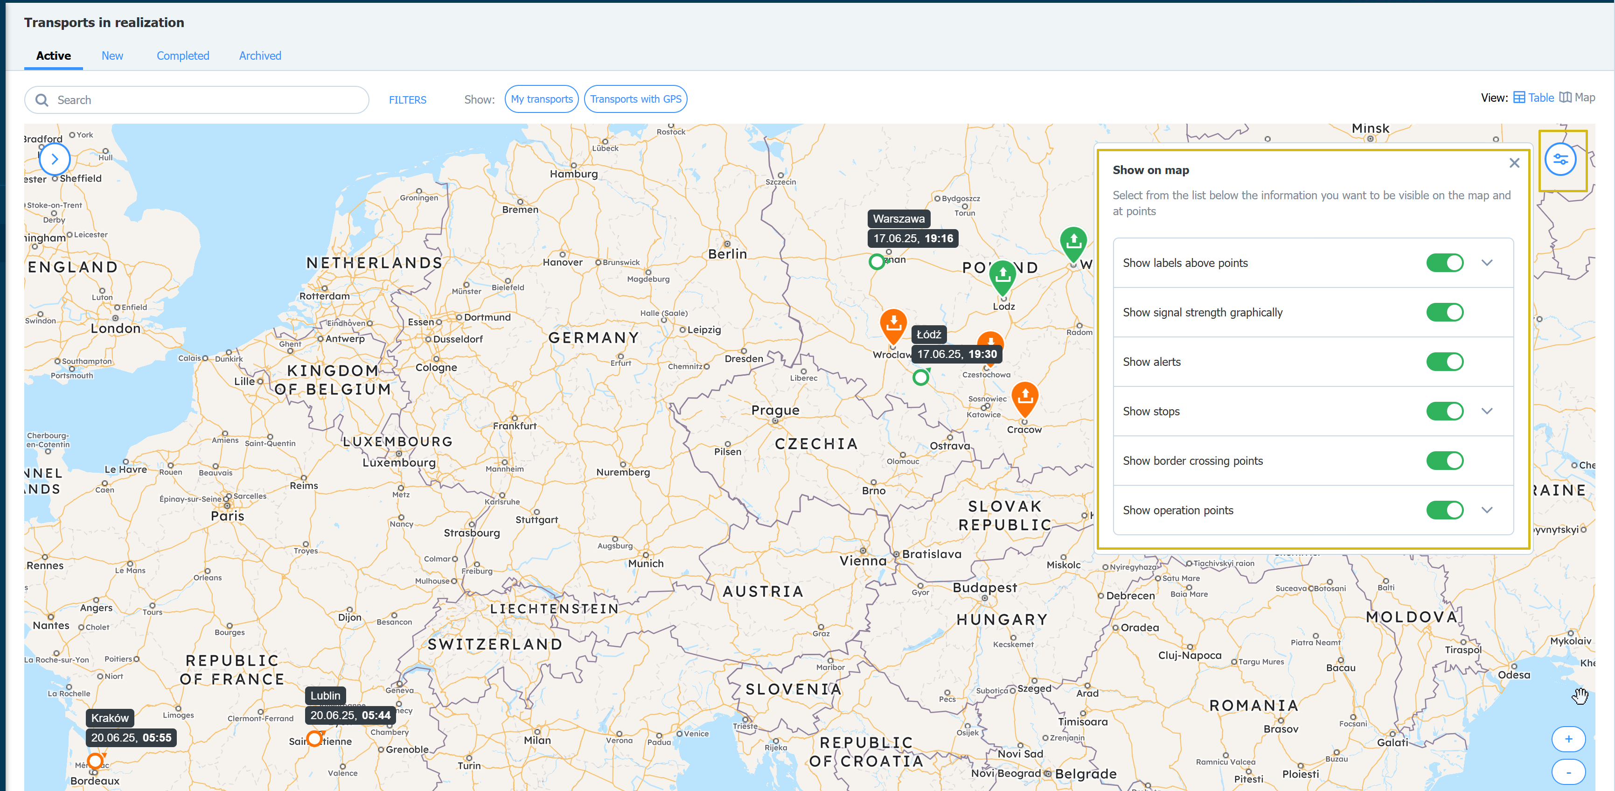Zoom out on the map

(1568, 772)
